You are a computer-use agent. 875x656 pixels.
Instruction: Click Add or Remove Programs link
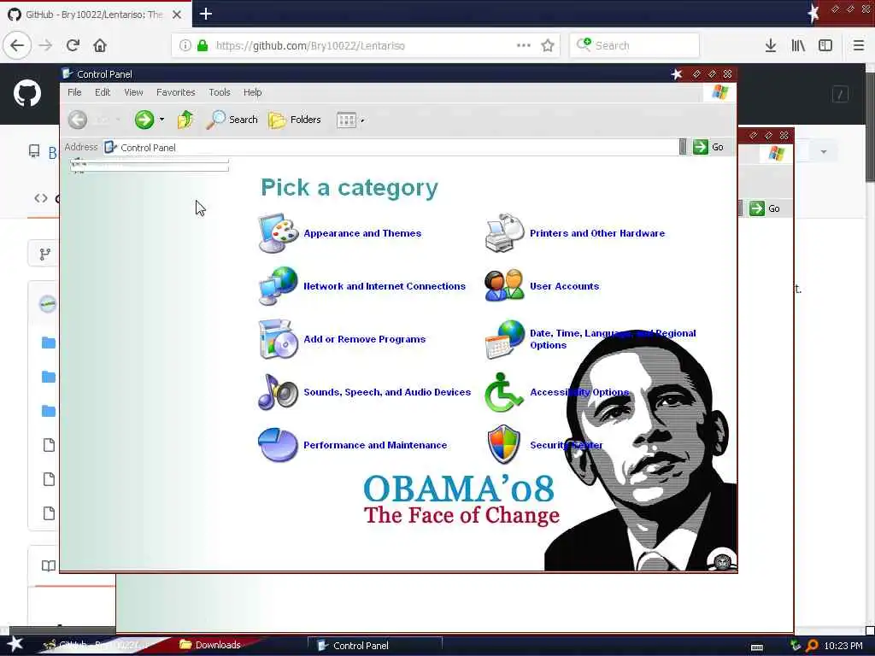point(364,339)
